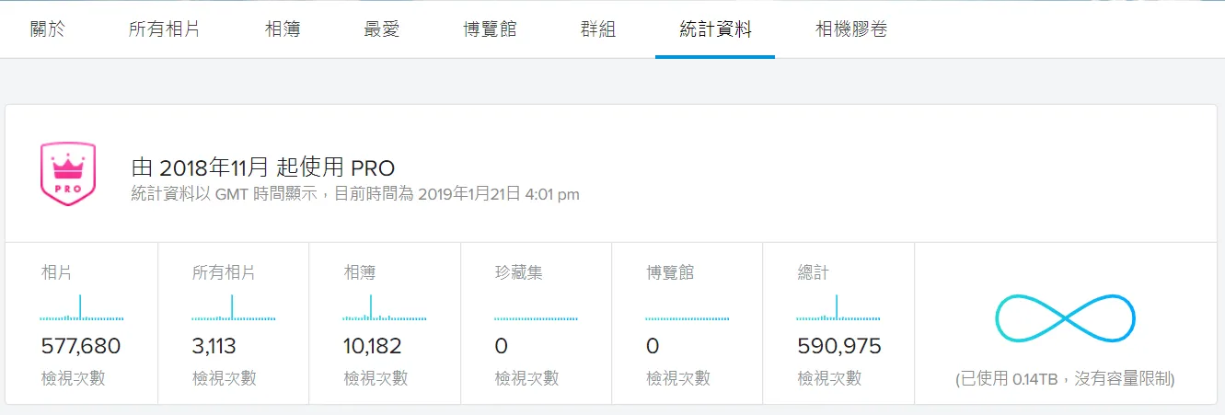Click the 博覽館 stats sparkline chart
The width and height of the screenshot is (1225, 415).
(688, 318)
